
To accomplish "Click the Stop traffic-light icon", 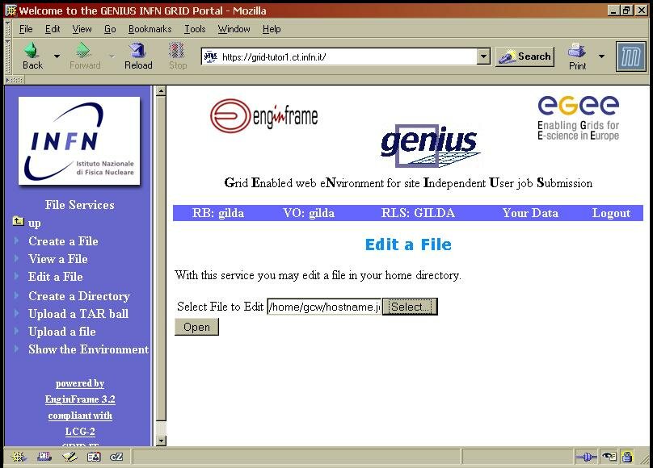I will (176, 51).
